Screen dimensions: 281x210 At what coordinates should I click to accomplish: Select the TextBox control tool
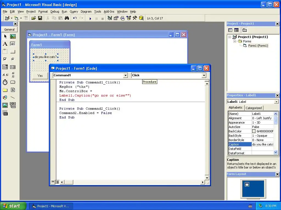[13, 44]
